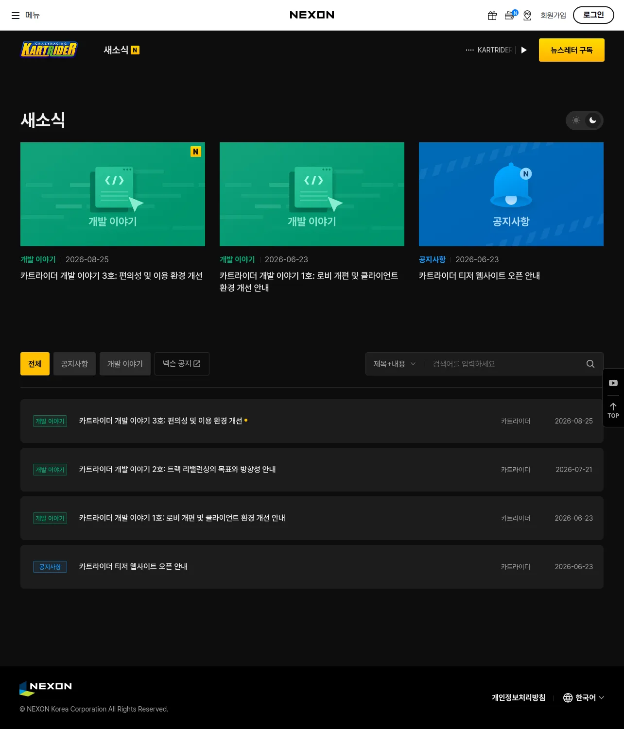Focus the 검색어를 입력하세요 search field
Image resolution: width=624 pixels, height=729 pixels.
coord(505,364)
